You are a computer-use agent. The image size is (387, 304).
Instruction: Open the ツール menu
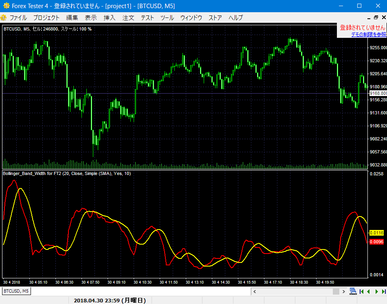coord(167,17)
